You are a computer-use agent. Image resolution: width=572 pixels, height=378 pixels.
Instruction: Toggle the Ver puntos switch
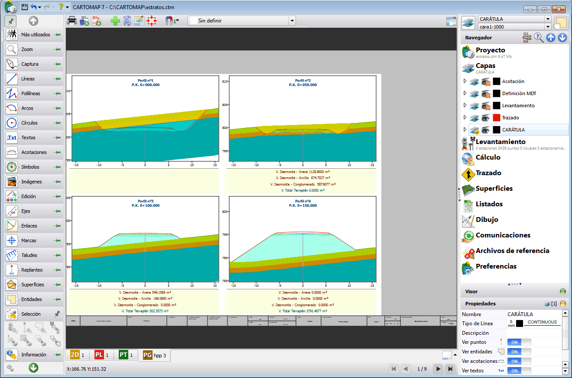[519, 342]
